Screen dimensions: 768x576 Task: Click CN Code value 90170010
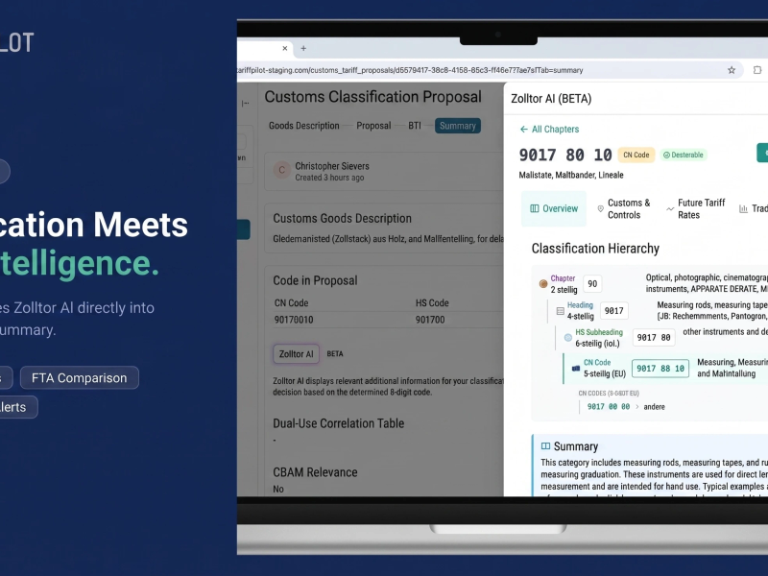pyautogui.click(x=294, y=320)
